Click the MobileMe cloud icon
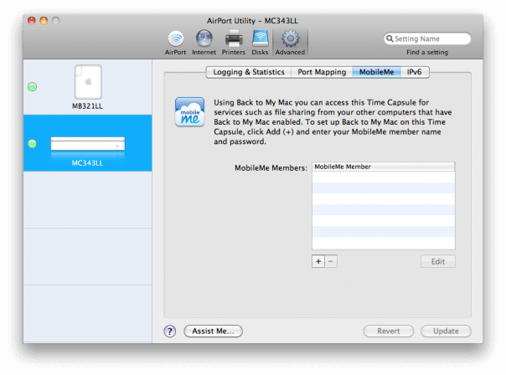 coord(189,111)
